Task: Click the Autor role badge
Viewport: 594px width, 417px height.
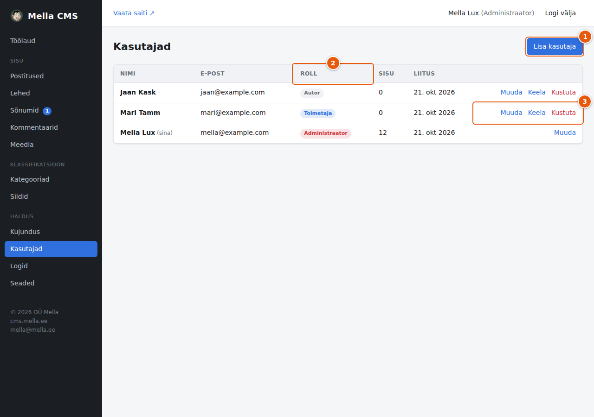Action: point(312,93)
